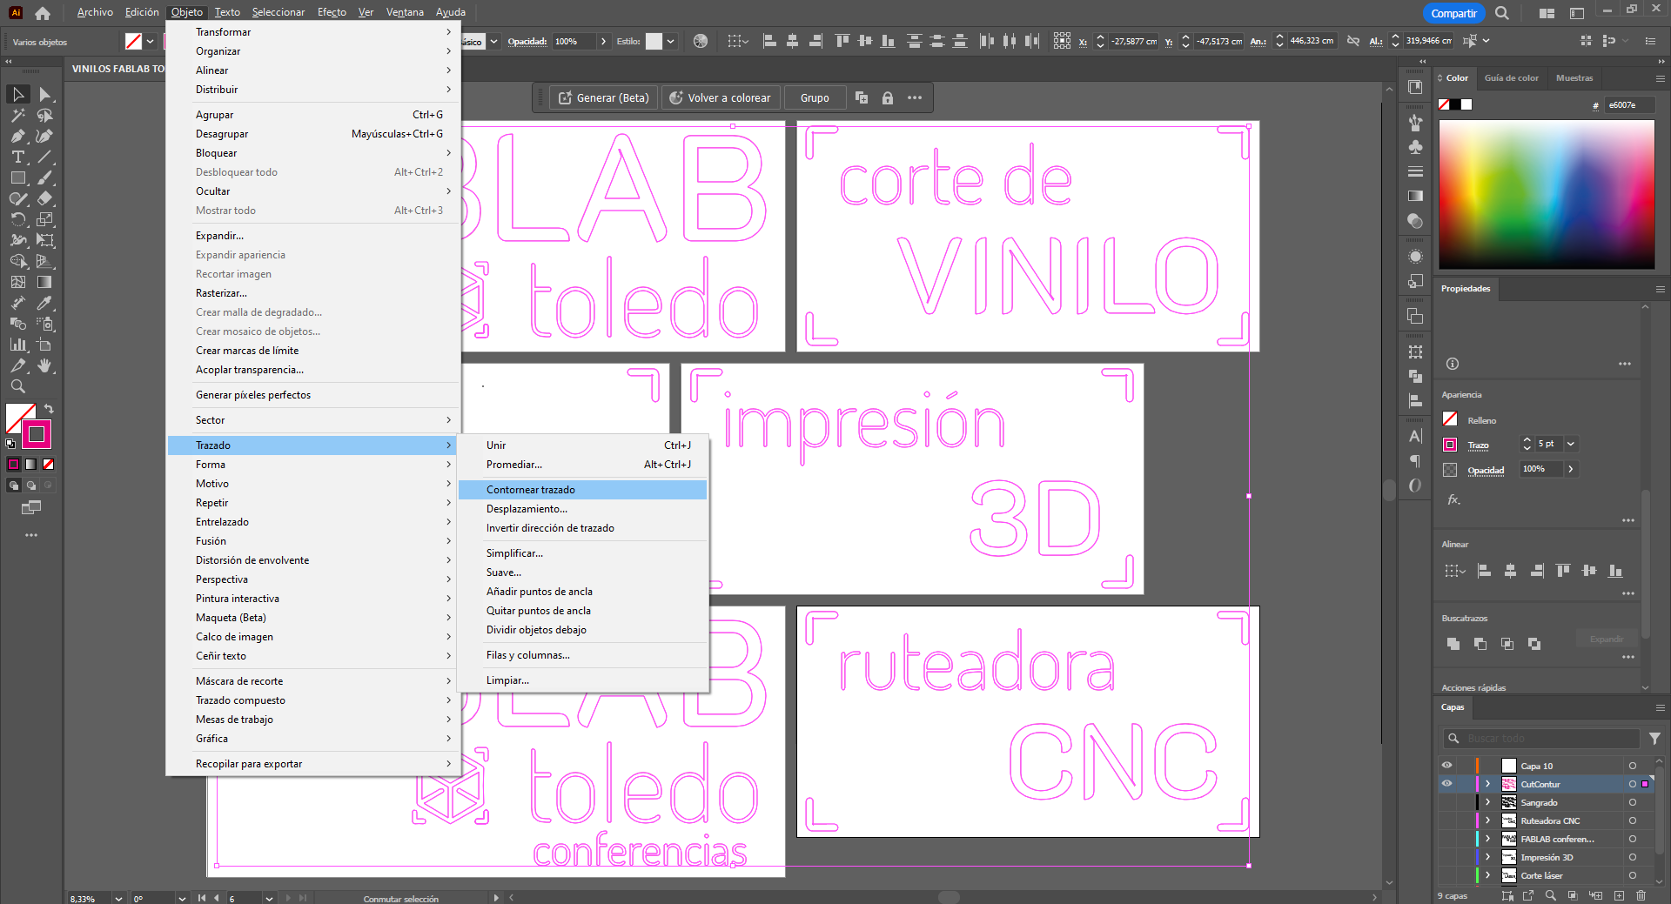The image size is (1671, 904).
Task: Pick the Eraser tool
Action: point(45,198)
